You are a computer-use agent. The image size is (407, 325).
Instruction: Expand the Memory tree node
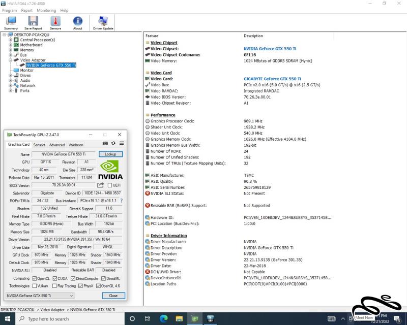click(10, 50)
